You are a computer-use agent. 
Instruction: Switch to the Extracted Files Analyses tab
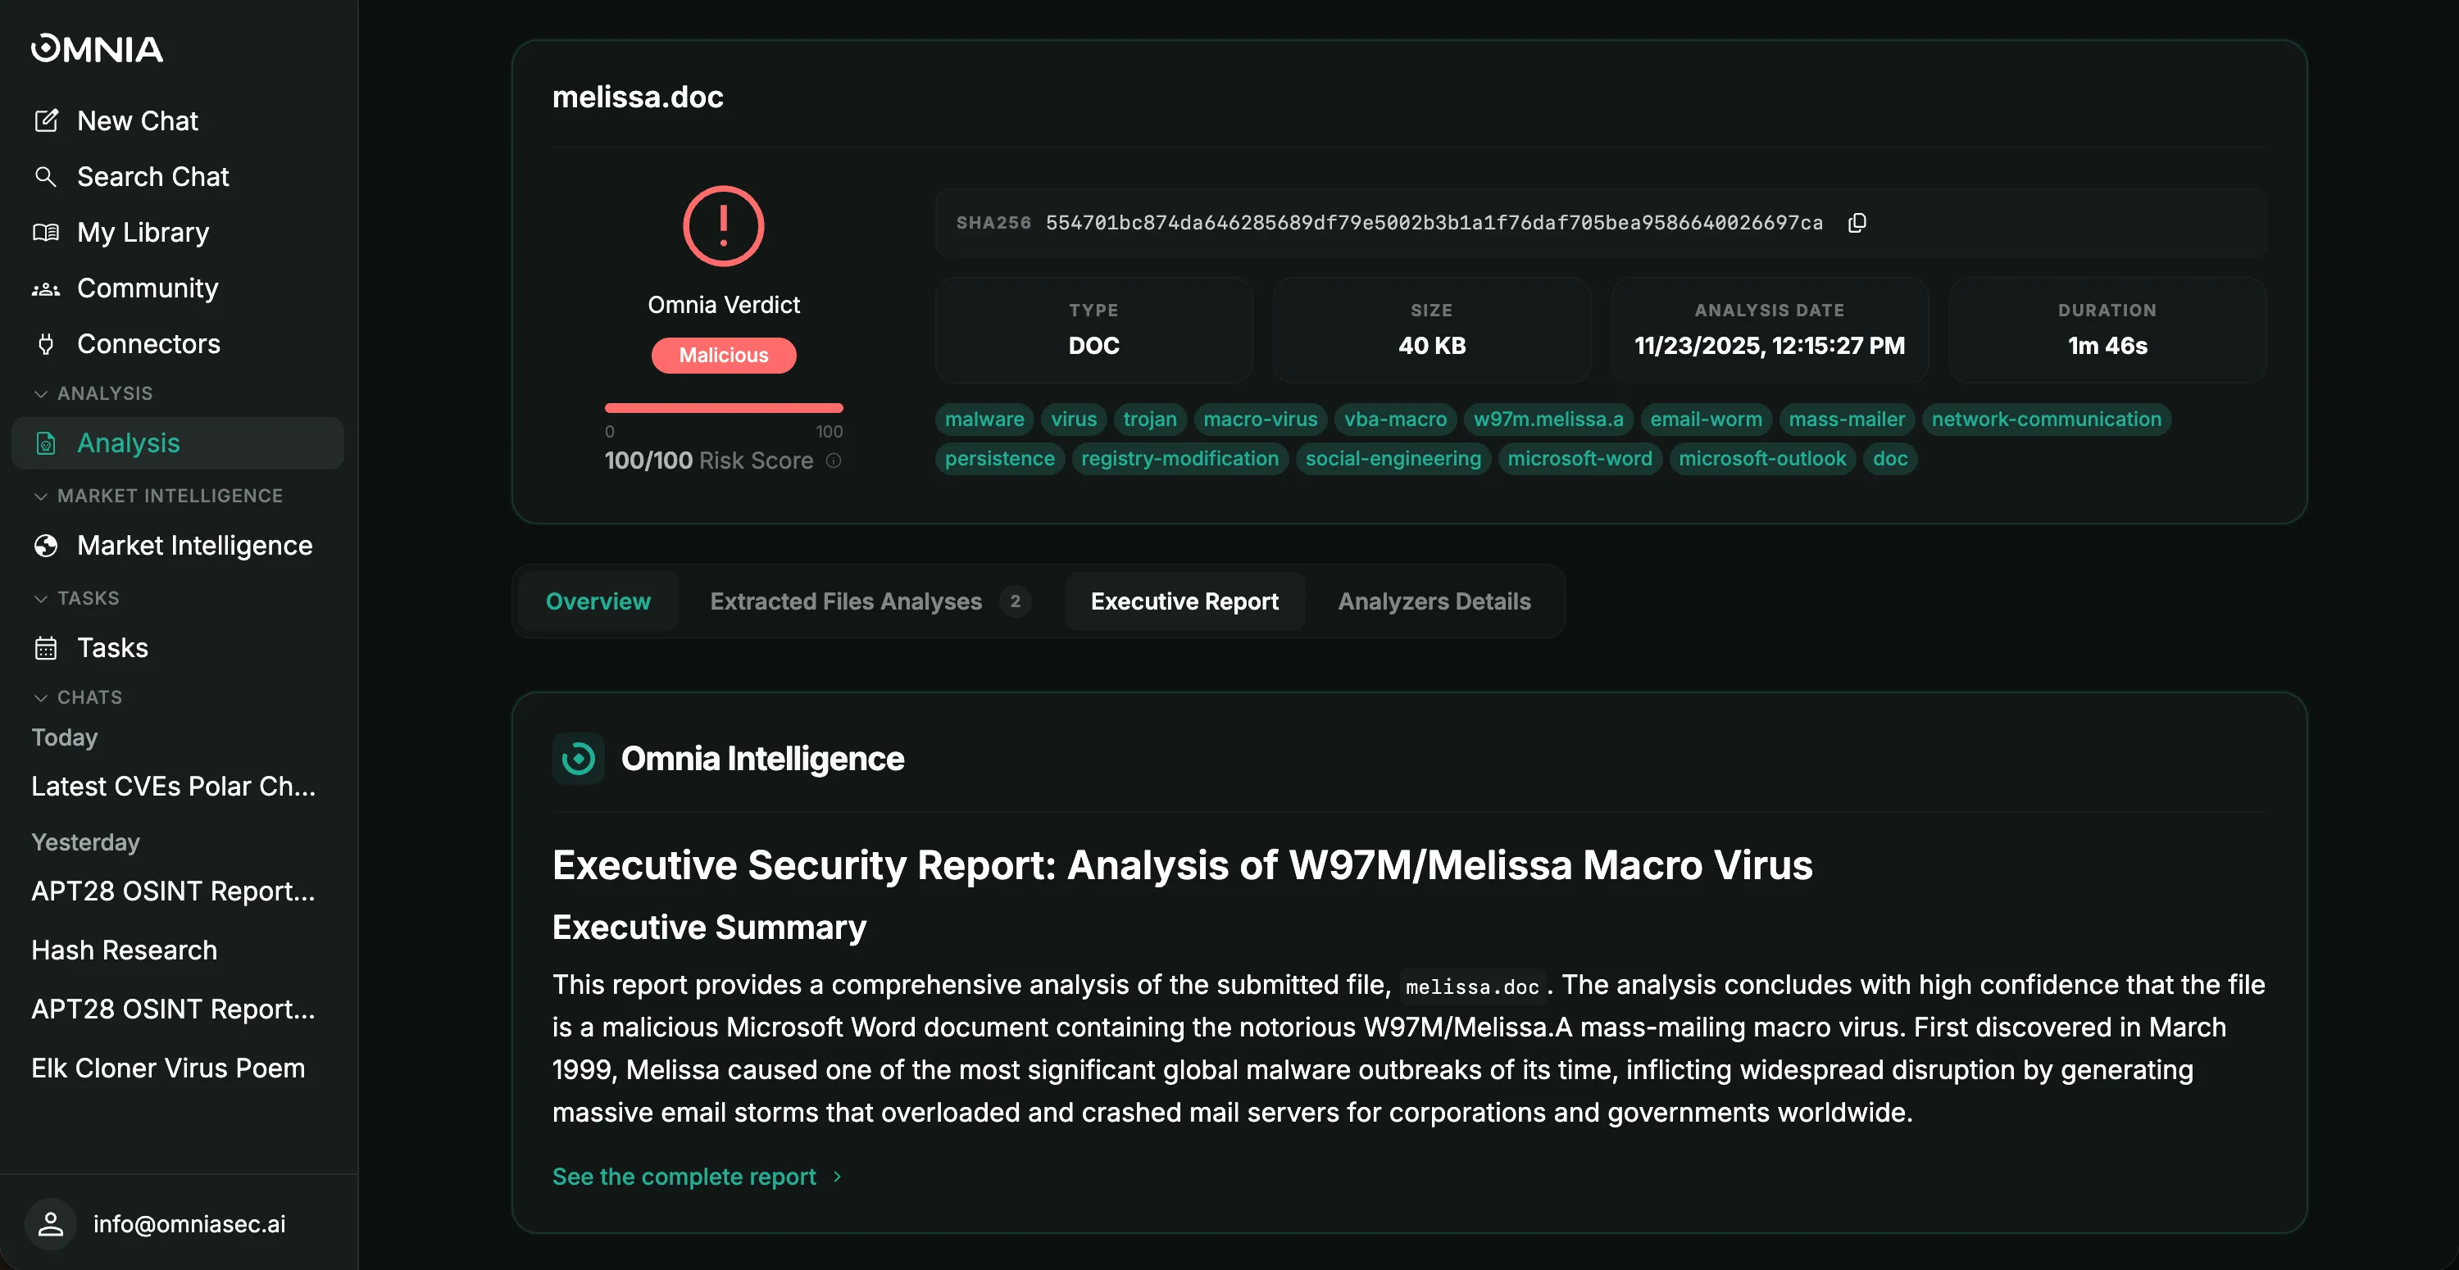tap(847, 601)
